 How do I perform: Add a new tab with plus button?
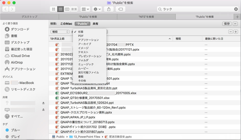point(237,17)
